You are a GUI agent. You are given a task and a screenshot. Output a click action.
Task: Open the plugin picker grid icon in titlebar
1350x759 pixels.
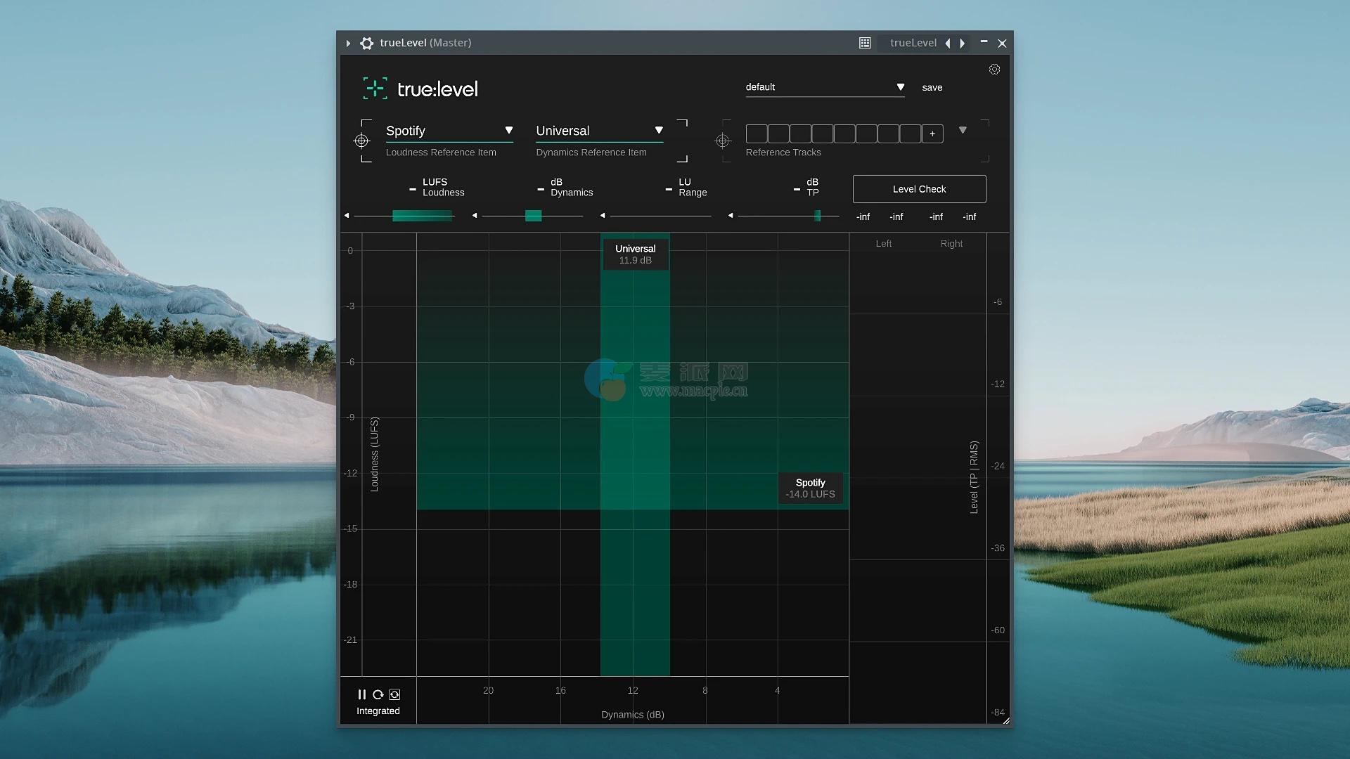(x=865, y=44)
